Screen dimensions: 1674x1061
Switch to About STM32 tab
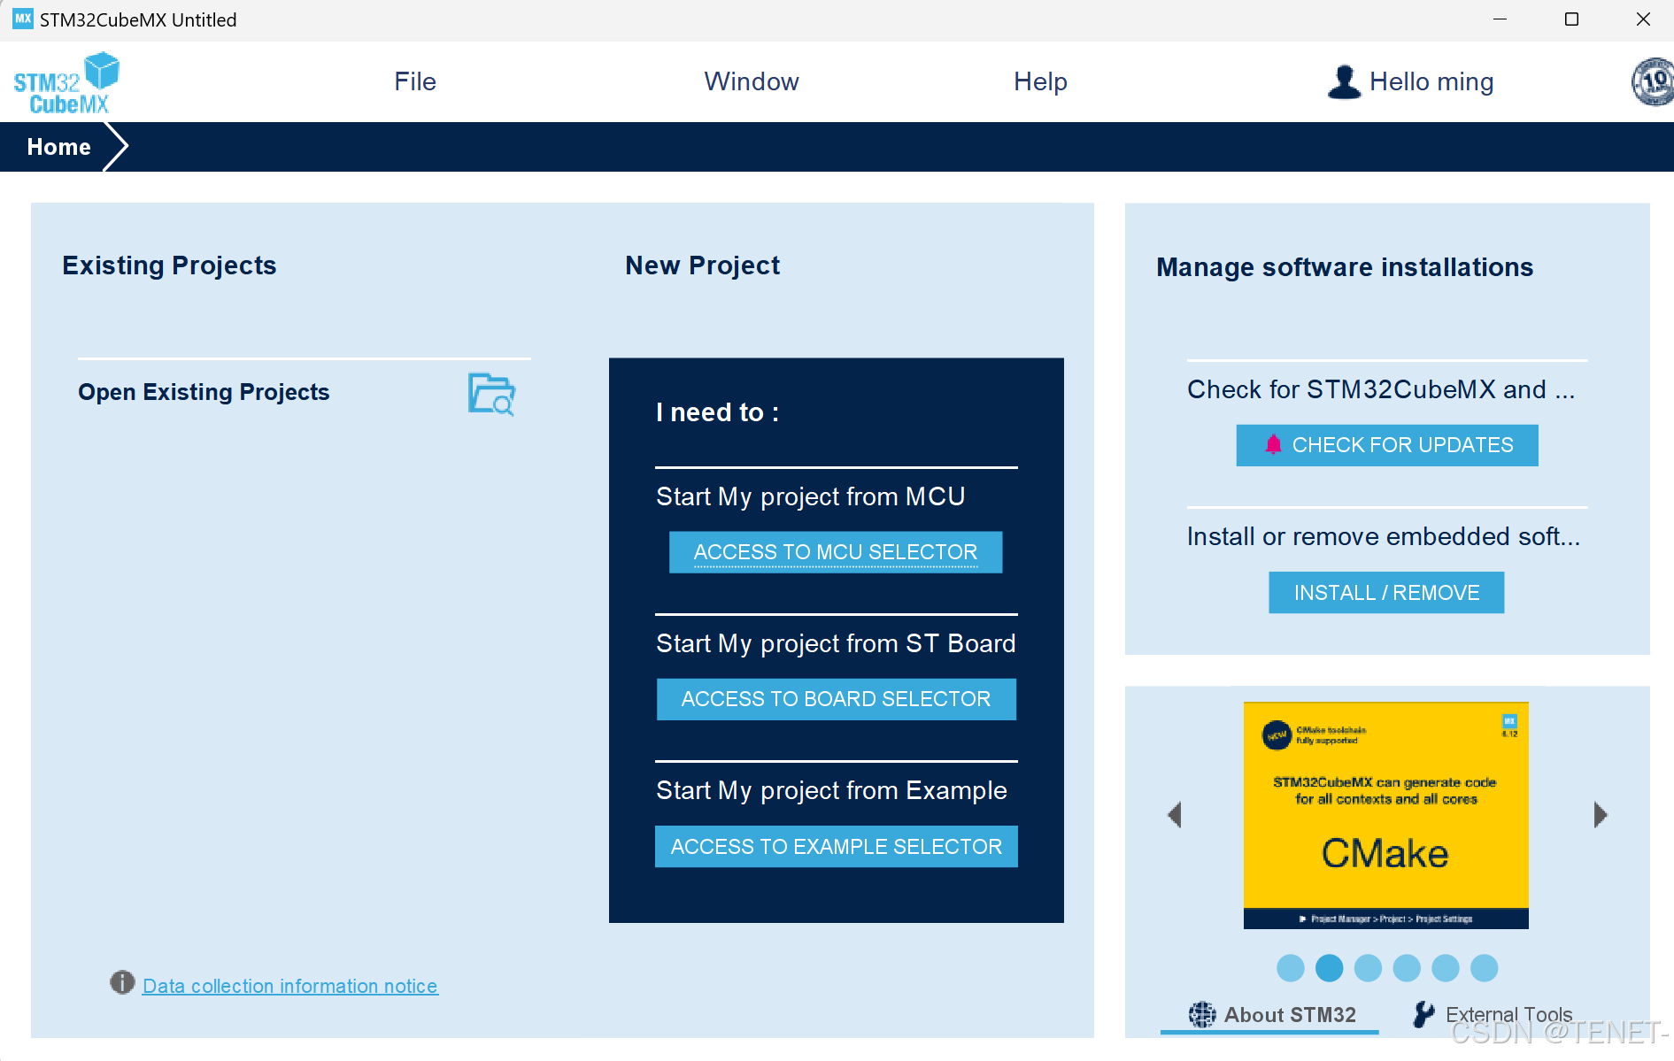[x=1270, y=1015]
